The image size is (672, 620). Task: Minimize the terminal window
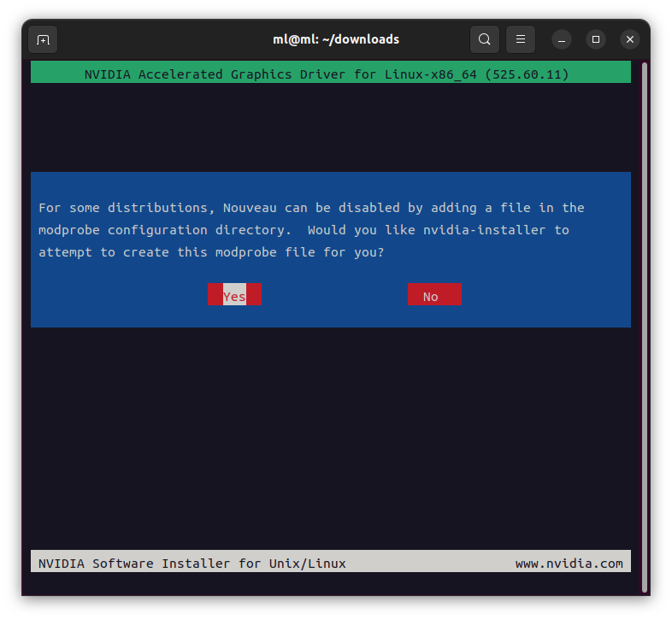[562, 39]
